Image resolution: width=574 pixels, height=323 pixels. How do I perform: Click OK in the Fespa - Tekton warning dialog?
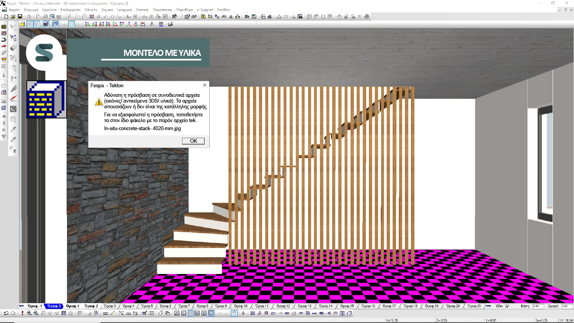[x=193, y=141]
